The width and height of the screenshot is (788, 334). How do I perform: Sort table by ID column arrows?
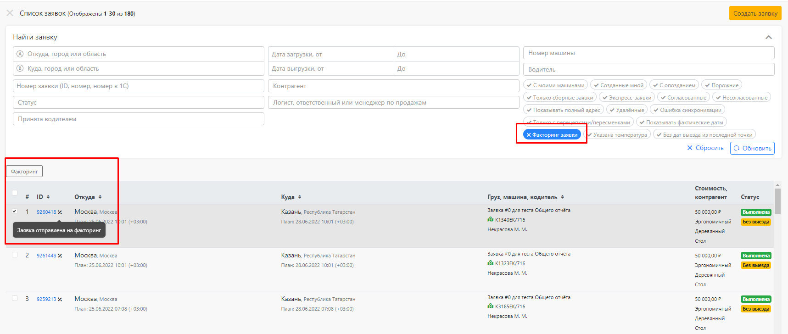pos(48,197)
